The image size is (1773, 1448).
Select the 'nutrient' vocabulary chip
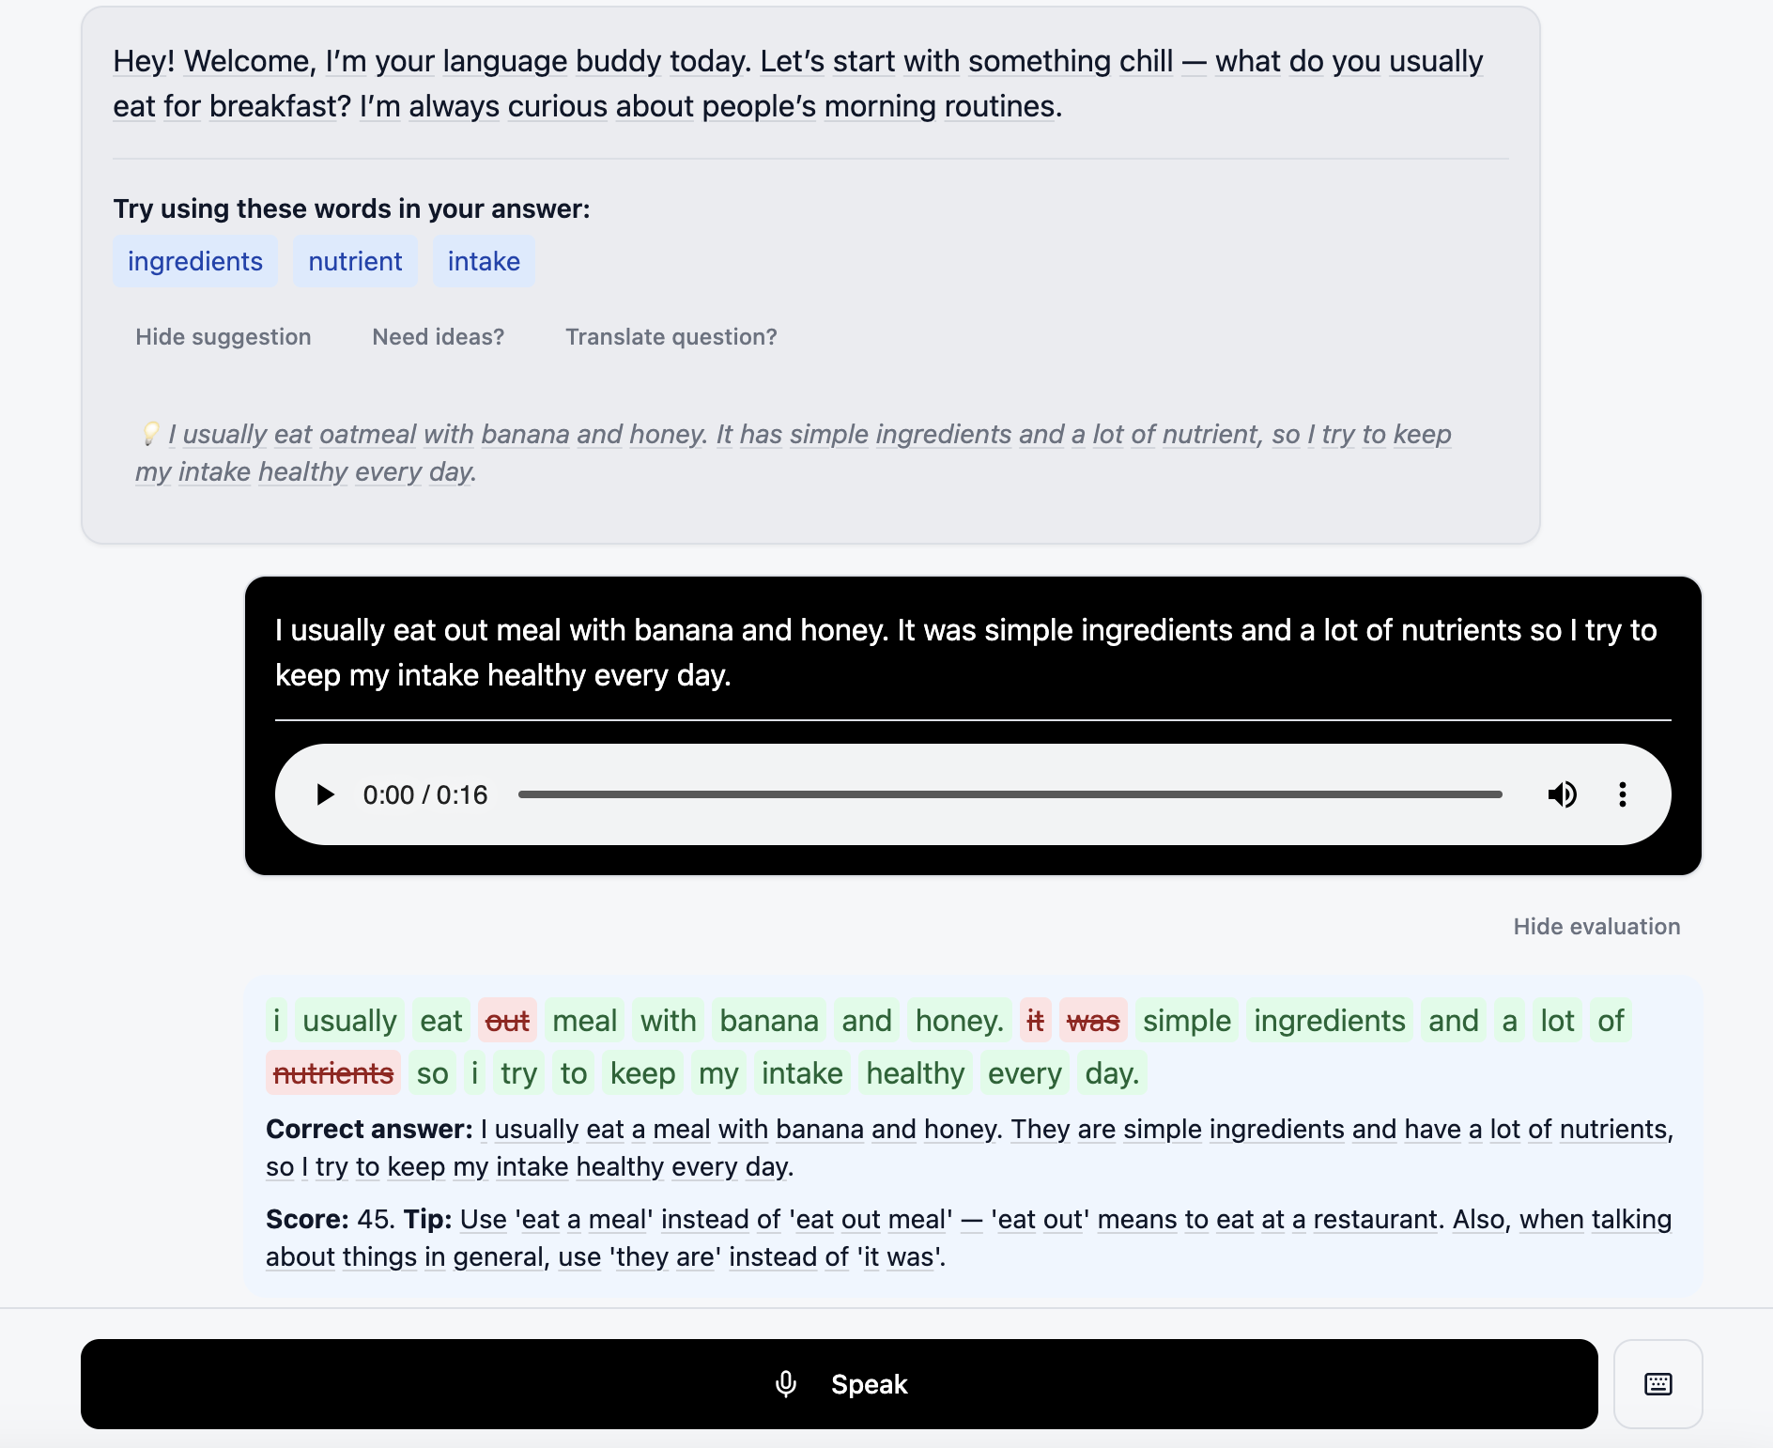pos(354,261)
